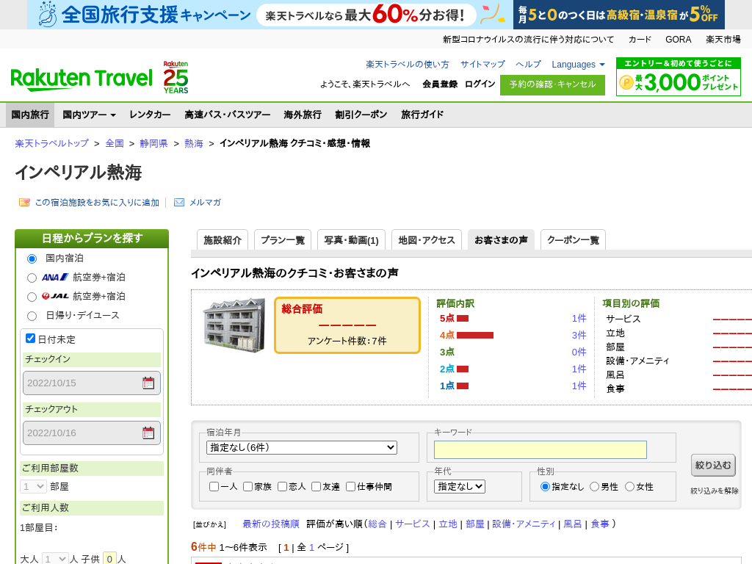Select JAL 航空券+宿泊 radio option
Screen dimensions: 752x564
[x=32, y=297]
